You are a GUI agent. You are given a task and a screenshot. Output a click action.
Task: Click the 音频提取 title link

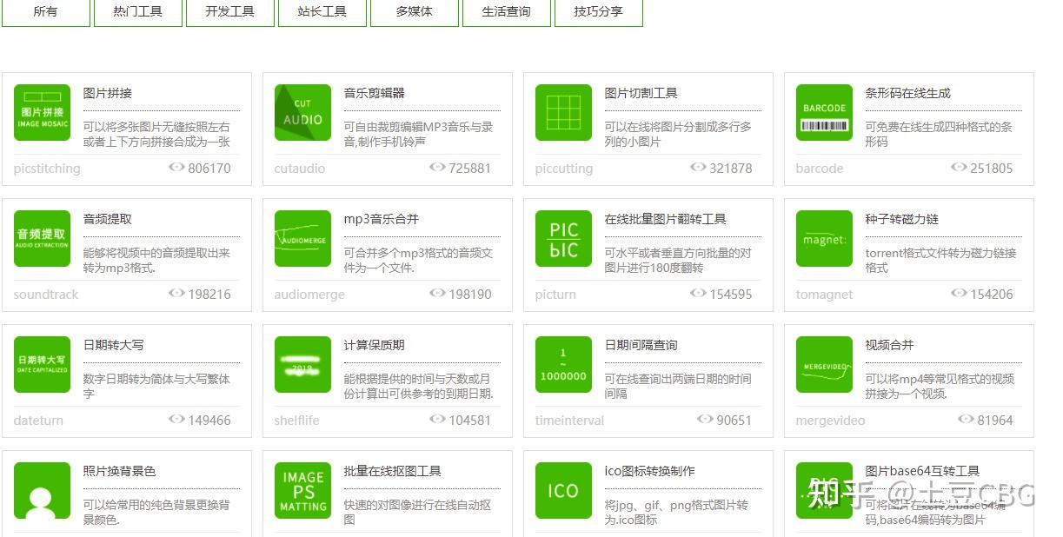tap(108, 219)
